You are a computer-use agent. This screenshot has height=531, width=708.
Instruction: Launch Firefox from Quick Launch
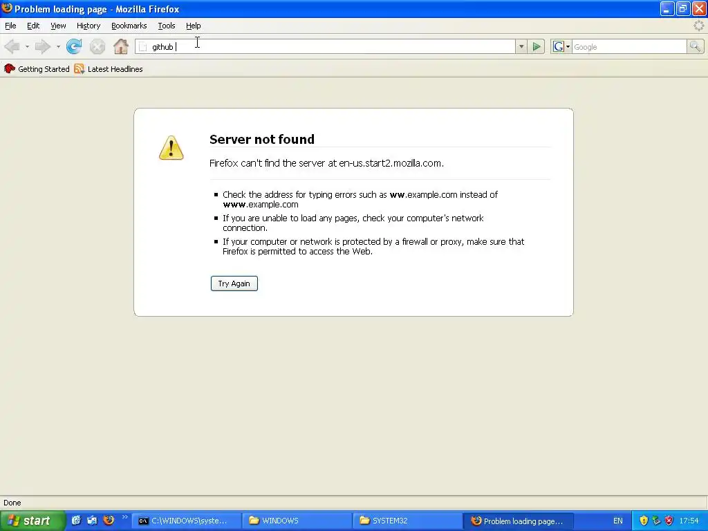click(x=109, y=520)
